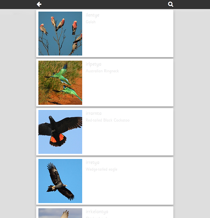Click the Australian Ringneck English label
The width and height of the screenshot is (210, 218).
[102, 71]
